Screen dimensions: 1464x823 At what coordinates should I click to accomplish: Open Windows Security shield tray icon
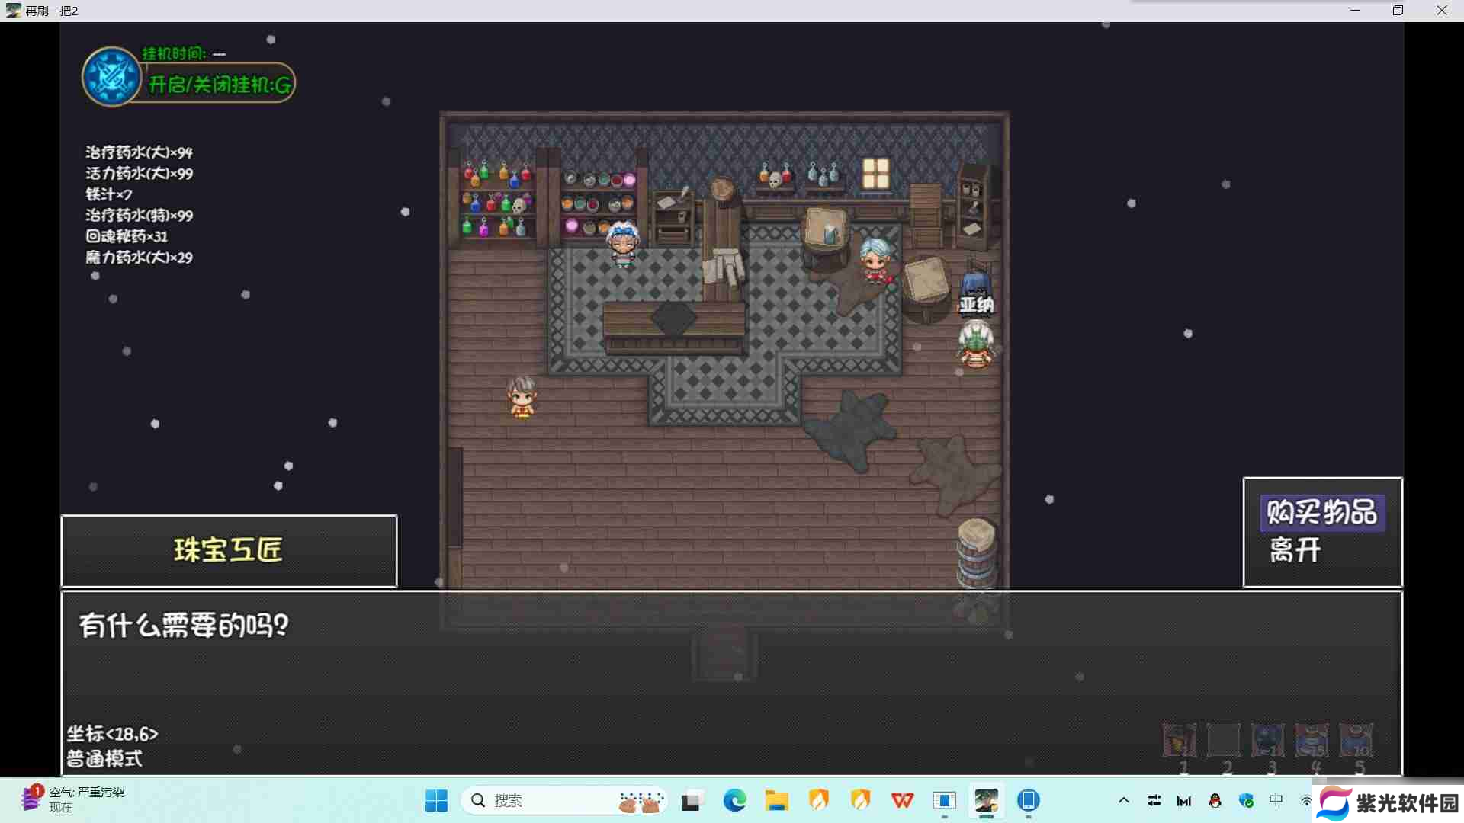[x=1247, y=801]
